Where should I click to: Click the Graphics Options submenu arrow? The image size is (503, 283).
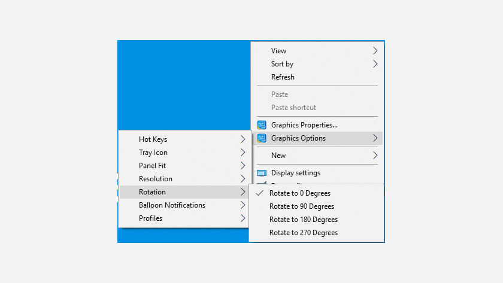[375, 138]
